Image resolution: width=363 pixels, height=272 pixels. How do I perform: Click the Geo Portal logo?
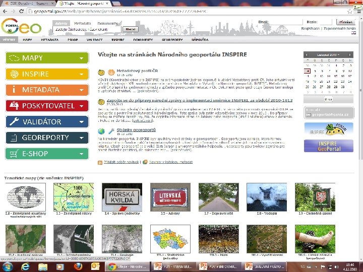pos(21,27)
